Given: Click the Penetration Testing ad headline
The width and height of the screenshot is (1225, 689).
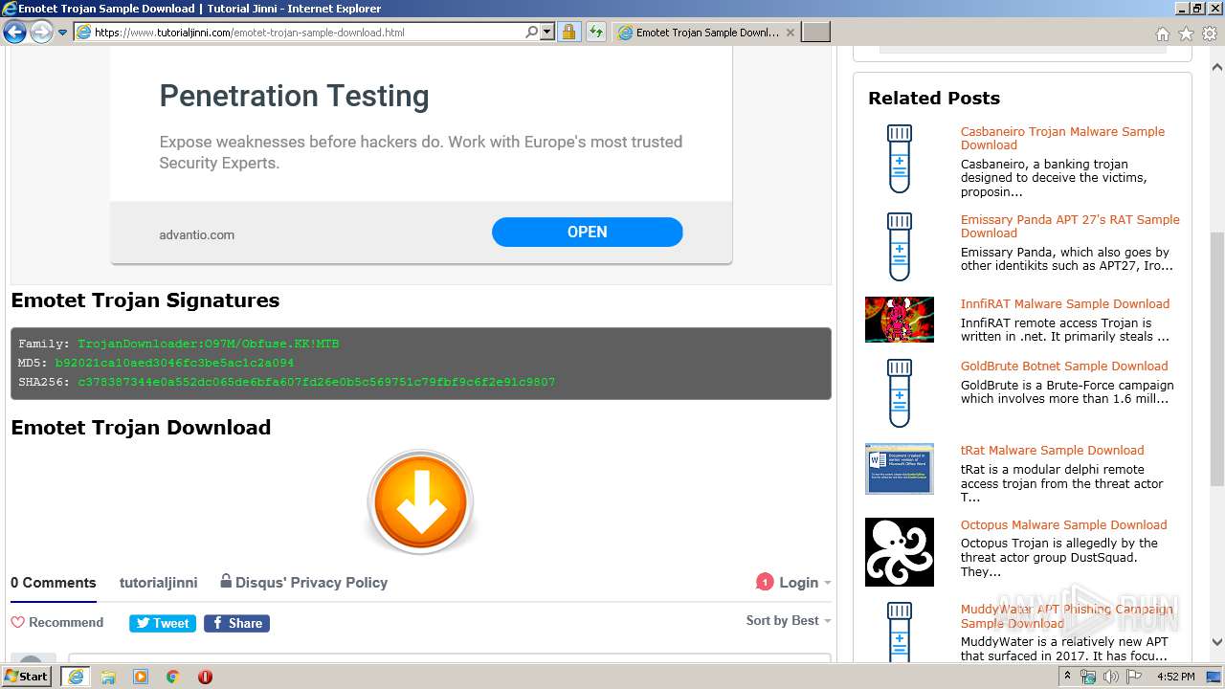Looking at the screenshot, I should 294,96.
